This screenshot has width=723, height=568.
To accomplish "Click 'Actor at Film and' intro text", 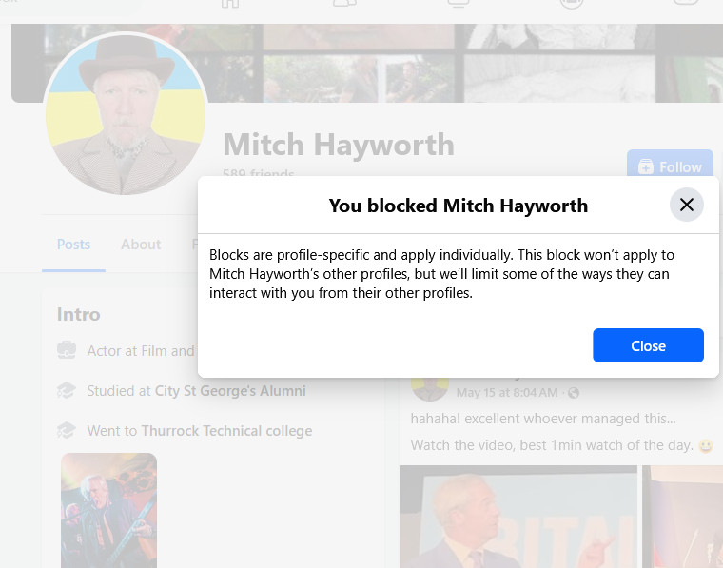I will click(141, 351).
